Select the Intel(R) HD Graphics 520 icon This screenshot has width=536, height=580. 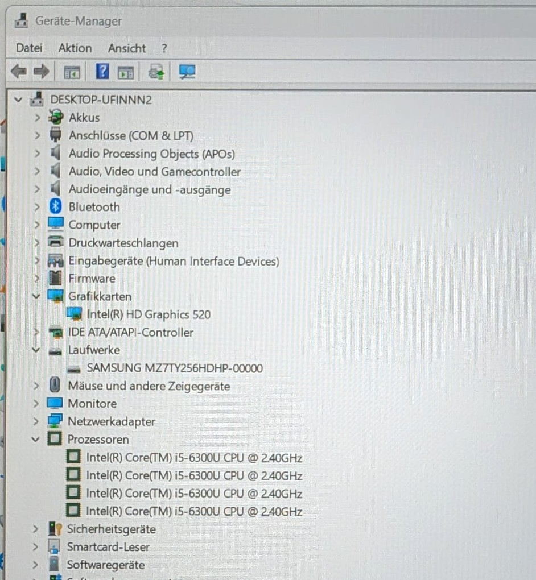pyautogui.click(x=74, y=314)
